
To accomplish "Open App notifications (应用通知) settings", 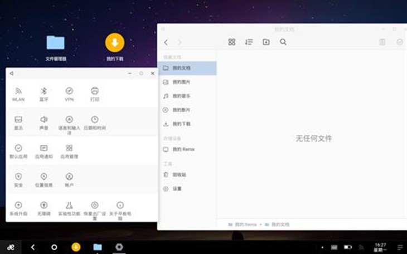I will click(43, 152).
